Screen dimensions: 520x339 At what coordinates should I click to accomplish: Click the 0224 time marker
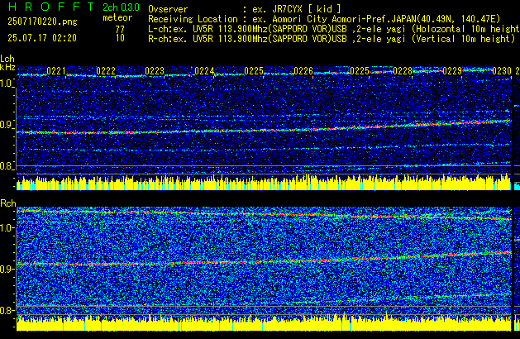204,71
